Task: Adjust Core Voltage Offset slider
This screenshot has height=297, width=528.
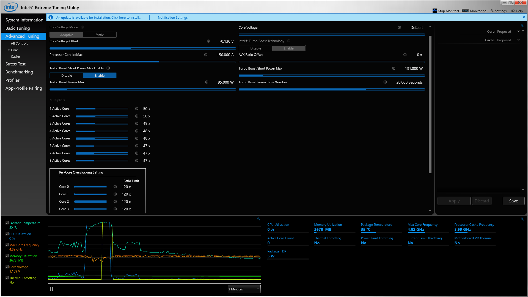Action: point(142,48)
